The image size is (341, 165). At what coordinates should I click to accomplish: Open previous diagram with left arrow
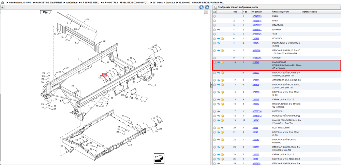202,8
